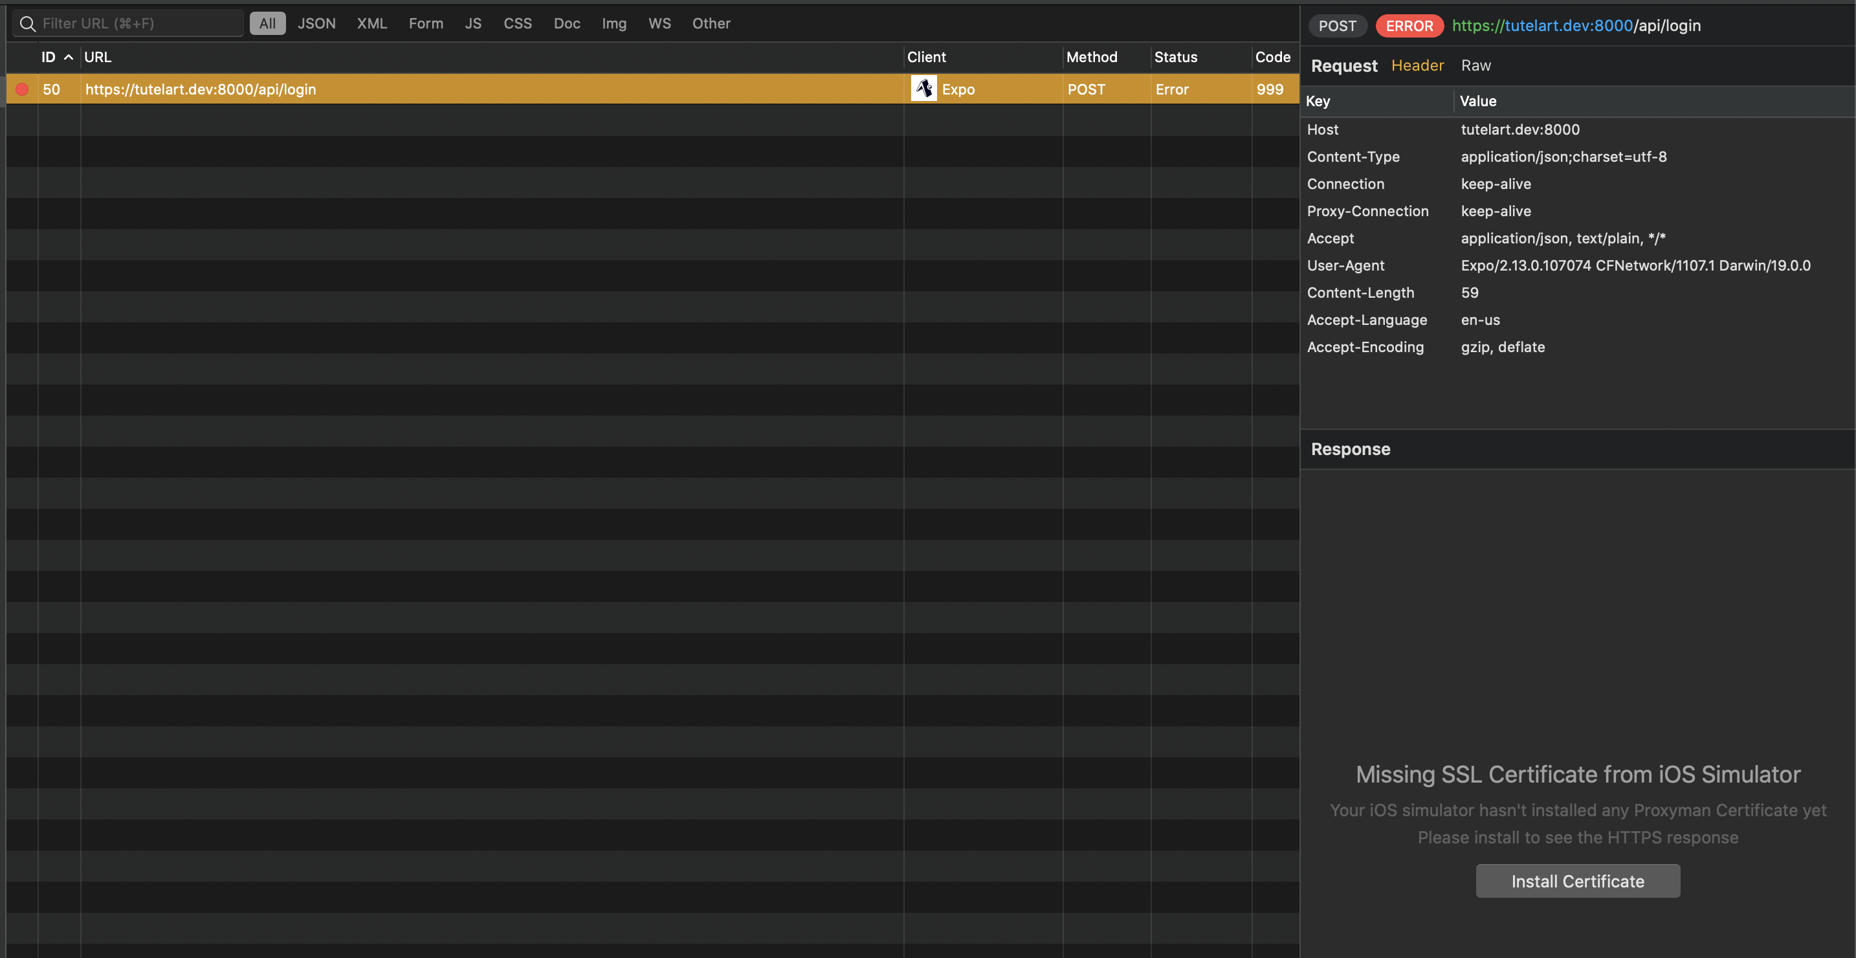Click the red error dot on row 50
Screen dimensions: 1856x958
coord(23,89)
